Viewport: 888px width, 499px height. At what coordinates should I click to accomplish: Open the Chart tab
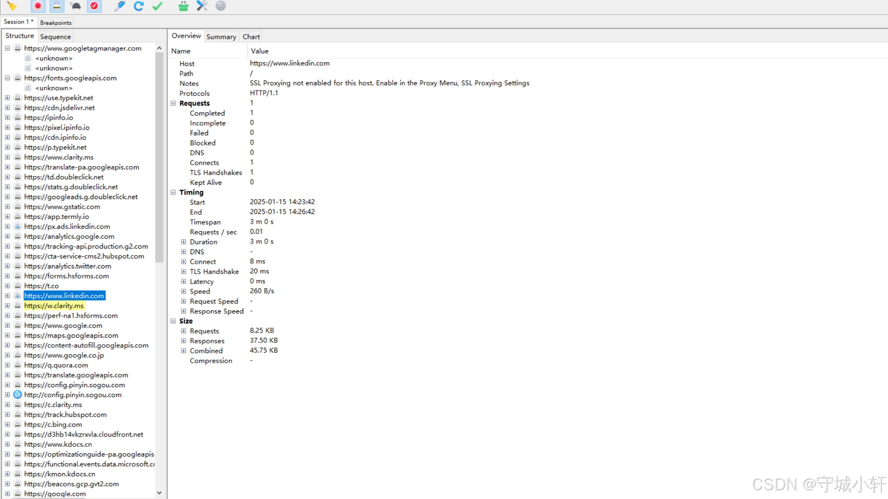pyautogui.click(x=251, y=37)
